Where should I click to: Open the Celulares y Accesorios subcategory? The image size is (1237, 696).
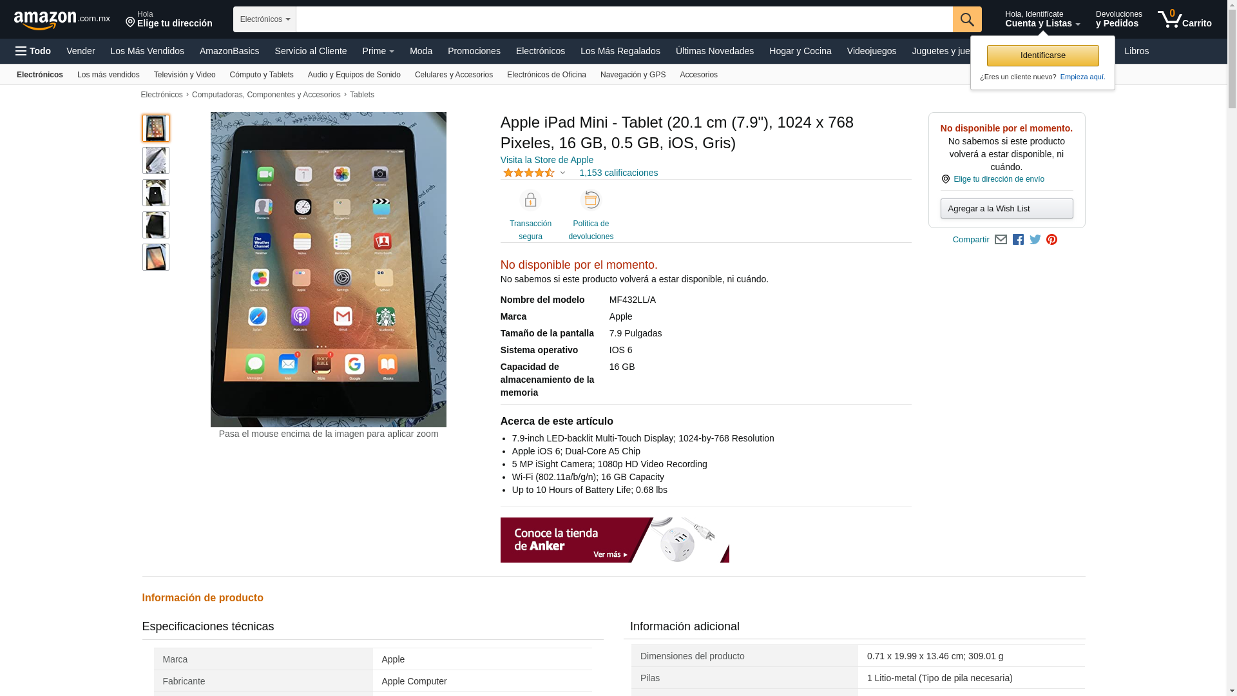tap(454, 75)
